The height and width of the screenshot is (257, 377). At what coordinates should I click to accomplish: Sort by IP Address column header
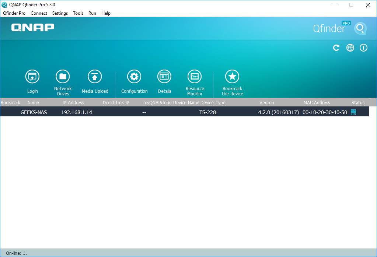73,103
